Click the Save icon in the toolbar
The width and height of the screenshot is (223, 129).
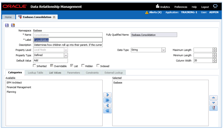pos(7,25)
